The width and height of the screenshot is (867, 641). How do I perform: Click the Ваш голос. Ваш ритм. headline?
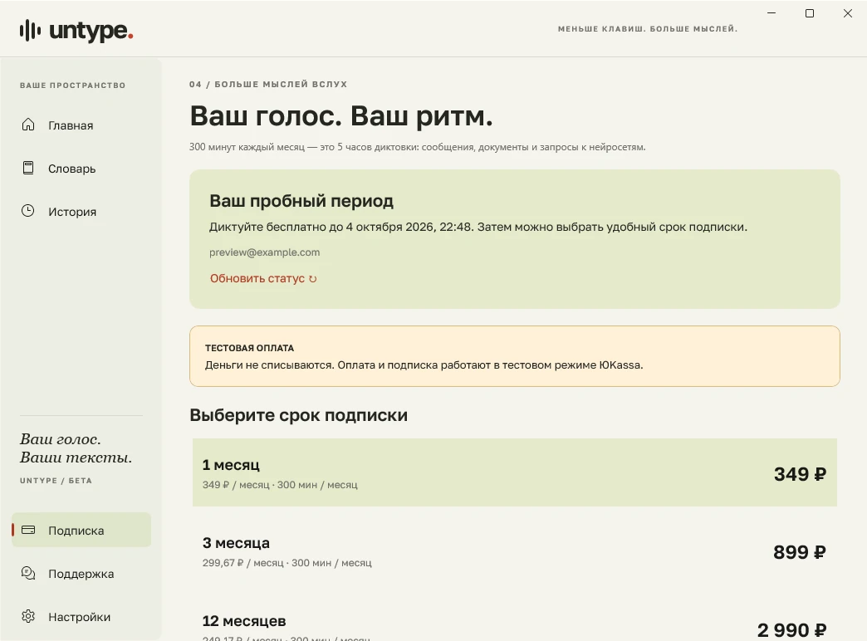[341, 116]
